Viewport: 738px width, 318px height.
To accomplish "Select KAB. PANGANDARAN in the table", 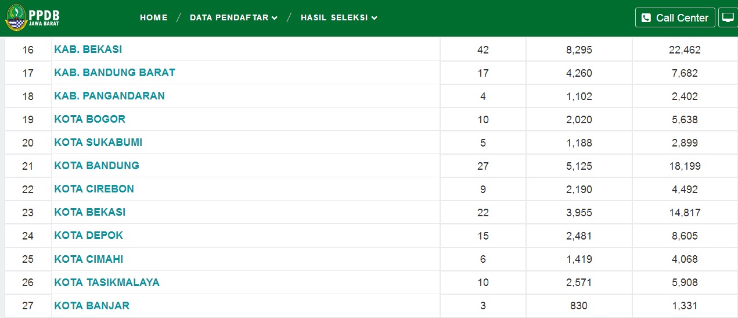I will coord(109,96).
